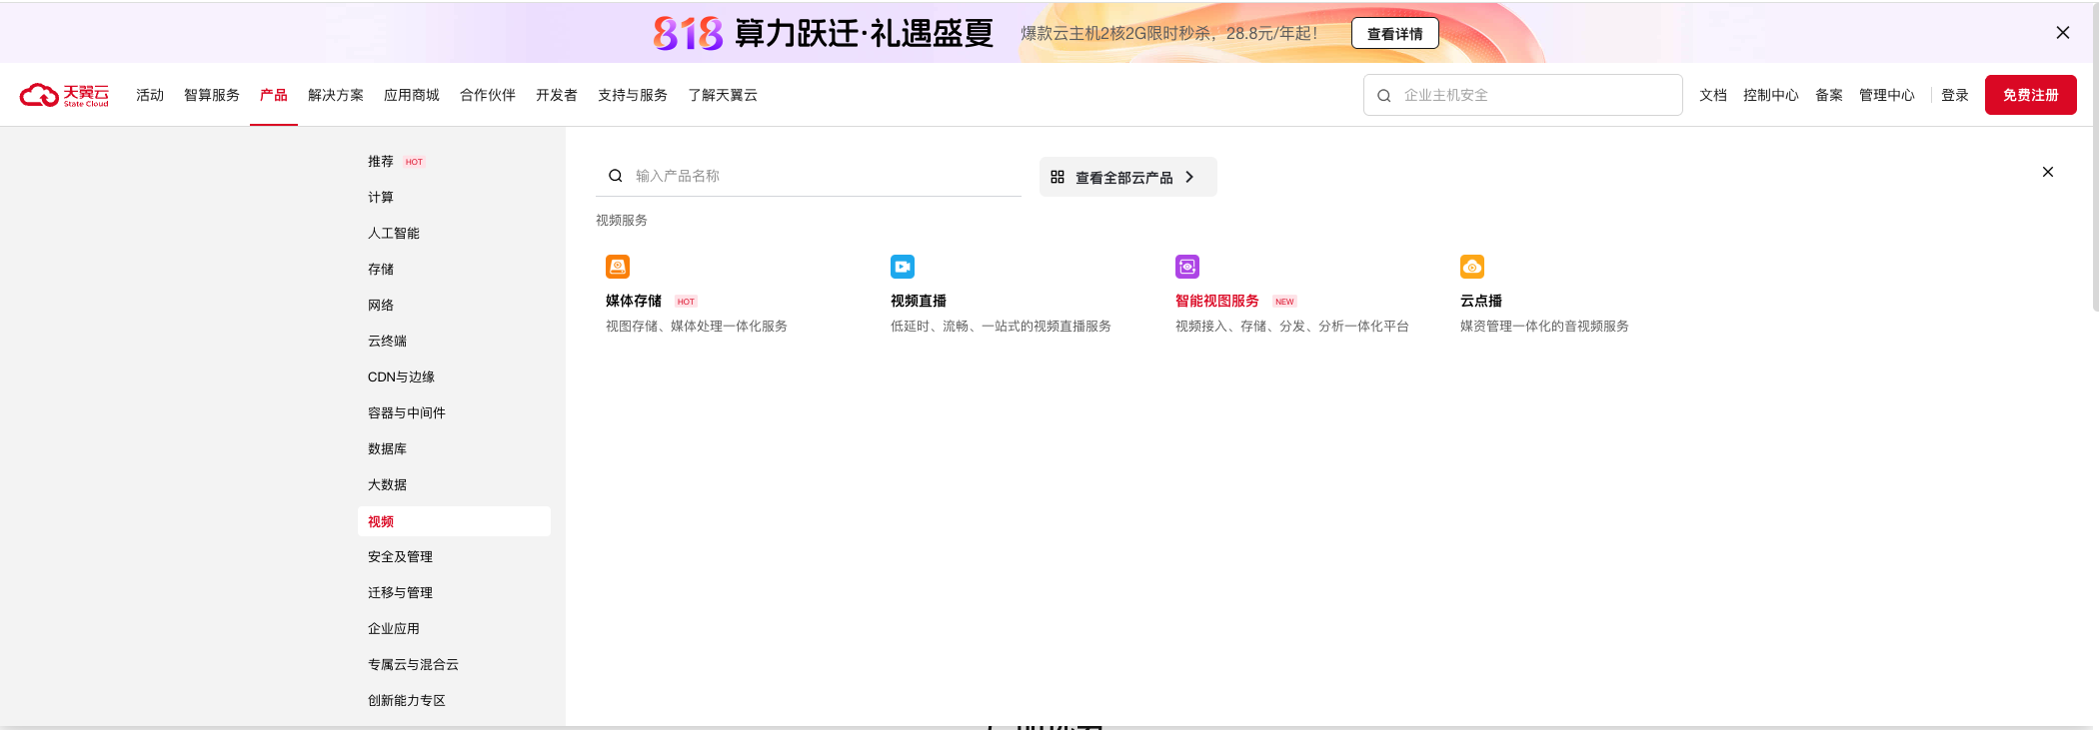Click the grid icon beside 查看全部云产品

tap(1057, 177)
